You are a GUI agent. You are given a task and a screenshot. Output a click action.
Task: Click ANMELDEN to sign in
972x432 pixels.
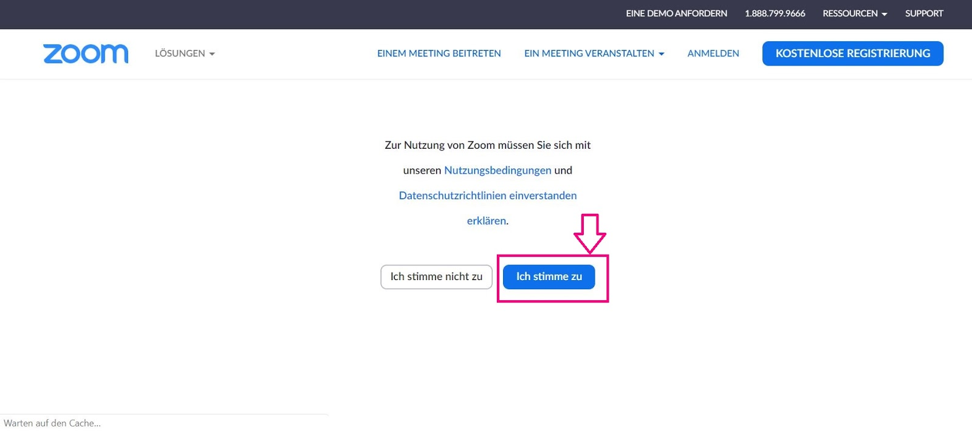point(713,53)
